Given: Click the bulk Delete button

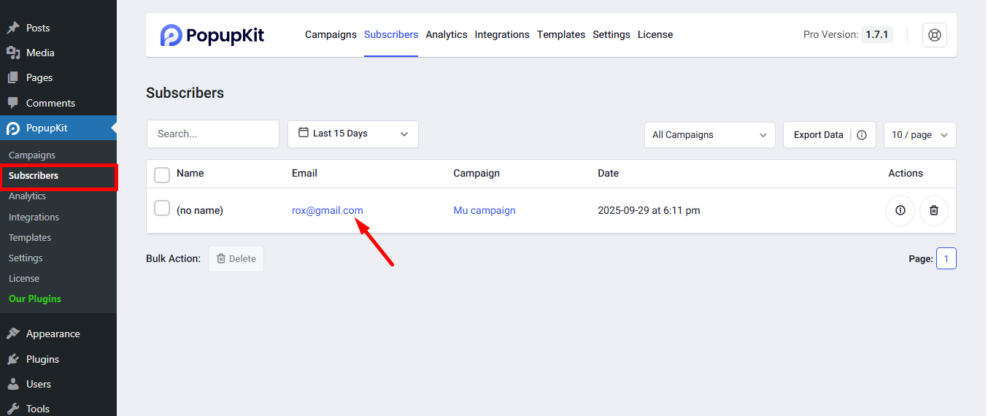Looking at the screenshot, I should click(236, 258).
